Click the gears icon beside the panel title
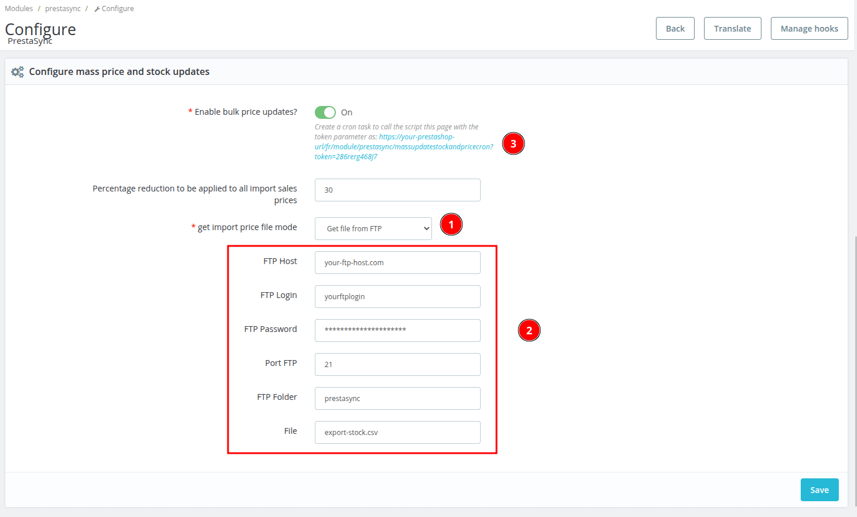857x517 pixels. (x=18, y=72)
